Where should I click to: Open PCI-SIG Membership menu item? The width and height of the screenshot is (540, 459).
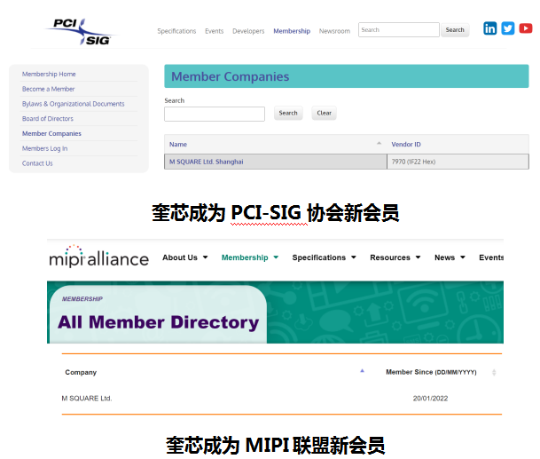[x=292, y=31]
